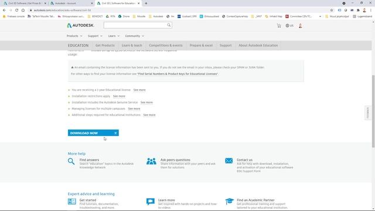Show the overflow bookmarks chevron
The width and height of the screenshot is (375, 211).
(320, 16)
